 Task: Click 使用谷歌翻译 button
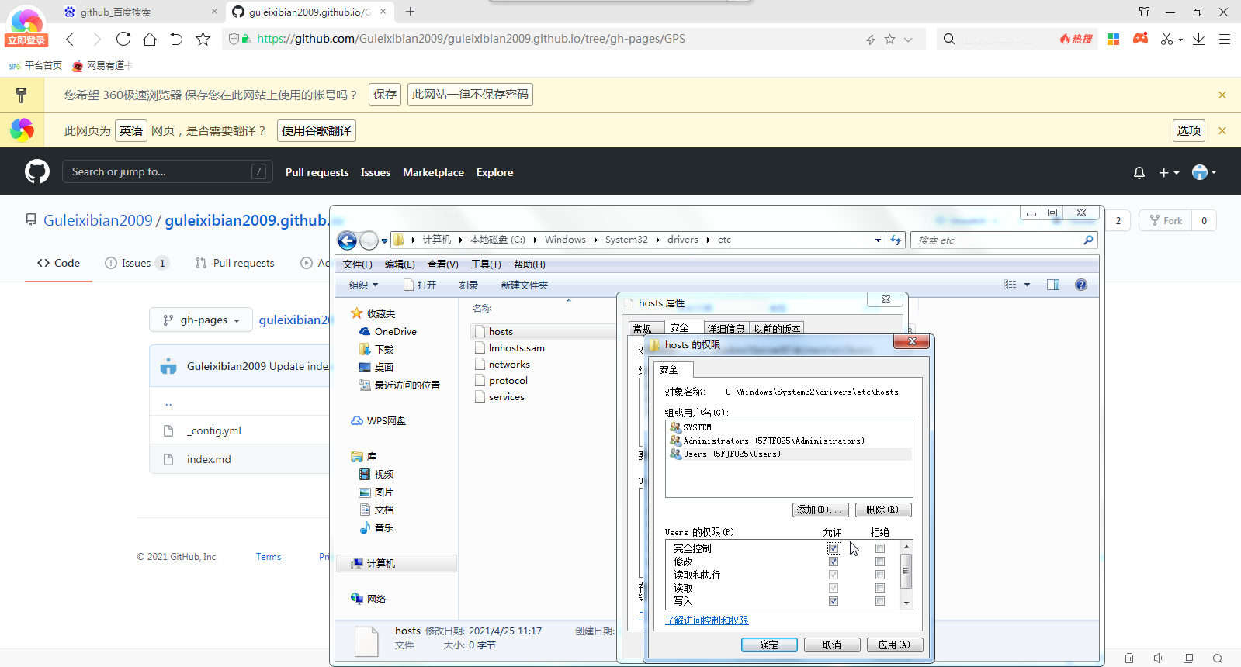pos(317,130)
